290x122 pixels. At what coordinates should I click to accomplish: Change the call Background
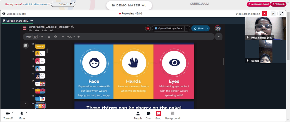(x=173, y=116)
